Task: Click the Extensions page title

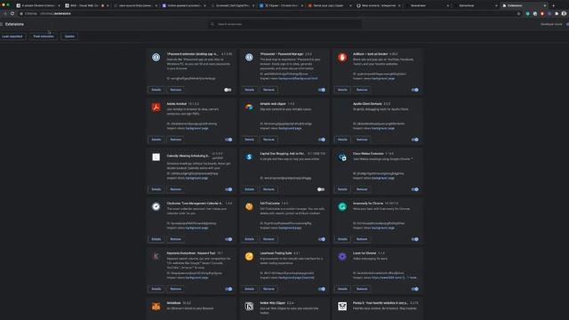Action: pos(14,24)
